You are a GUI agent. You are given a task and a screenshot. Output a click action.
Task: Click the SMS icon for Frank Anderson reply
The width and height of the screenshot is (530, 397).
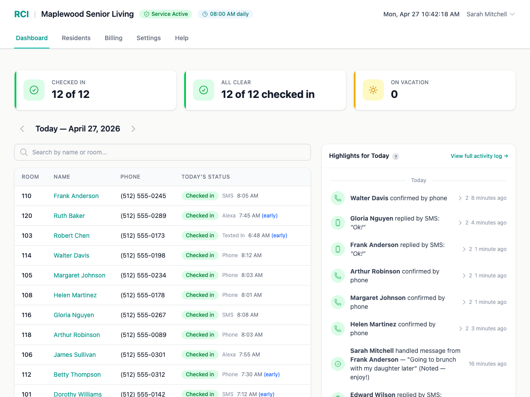pyautogui.click(x=338, y=249)
